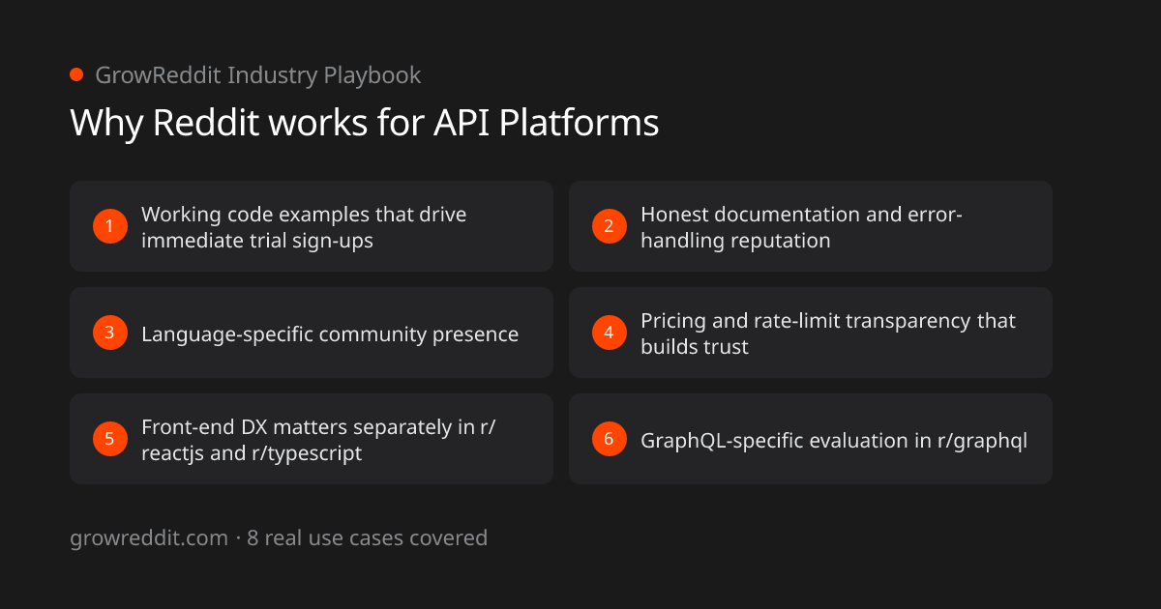Click the orange number 4 badge
The image size is (1161, 609).
pyautogui.click(x=609, y=333)
